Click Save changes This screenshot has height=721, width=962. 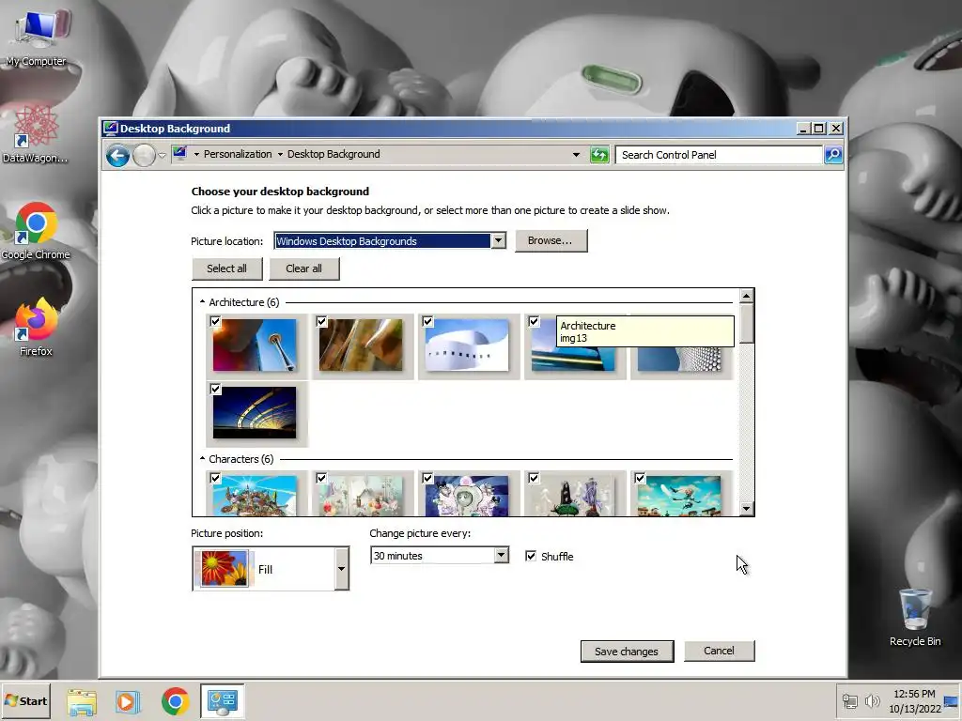(x=627, y=652)
